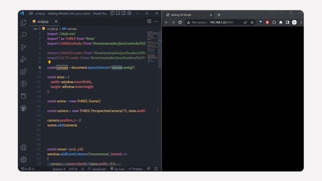The width and height of the screenshot is (322, 181).
Task: Go forward in the browser
Action: (x=173, y=22)
